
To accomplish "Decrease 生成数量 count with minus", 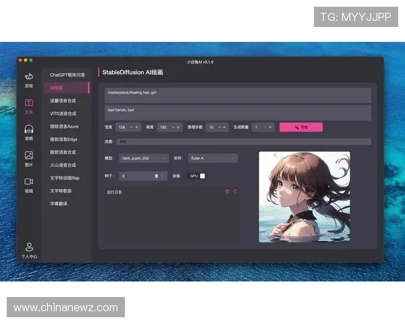I will pos(265,127).
